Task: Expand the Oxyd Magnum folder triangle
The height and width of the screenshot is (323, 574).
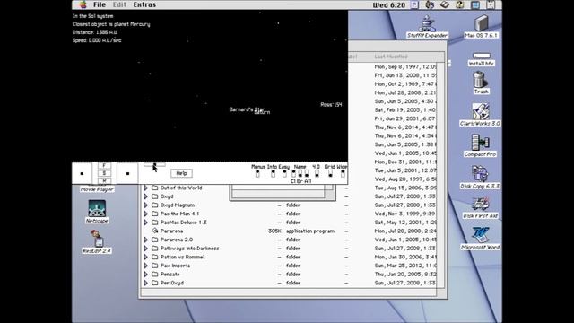Action: click(x=145, y=205)
